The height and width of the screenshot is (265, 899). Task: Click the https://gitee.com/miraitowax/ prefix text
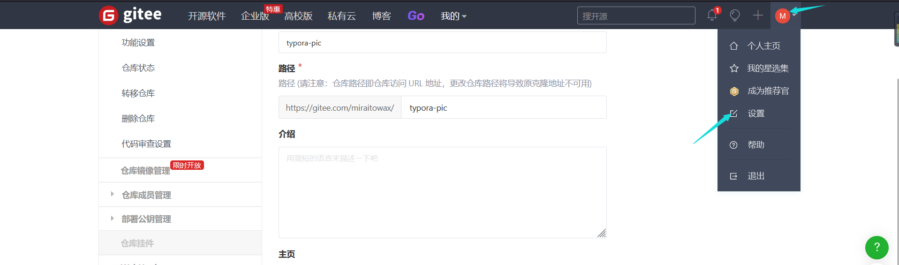tap(340, 108)
